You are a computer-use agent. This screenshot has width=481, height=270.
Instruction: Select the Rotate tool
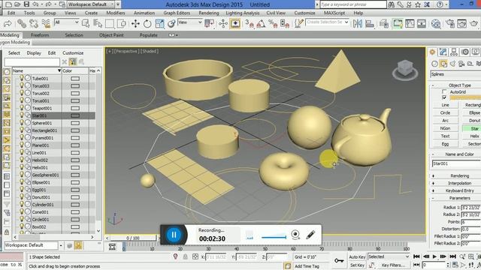click(x=147, y=23)
